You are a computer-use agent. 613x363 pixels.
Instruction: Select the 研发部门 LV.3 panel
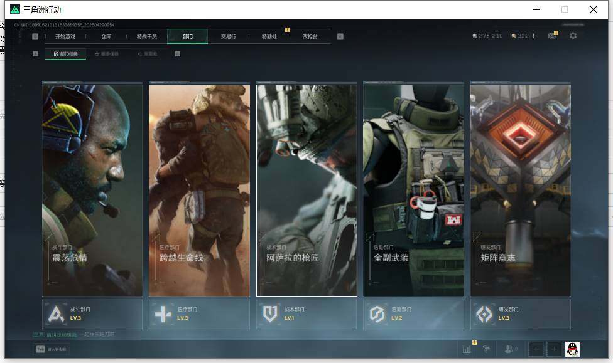(520, 314)
